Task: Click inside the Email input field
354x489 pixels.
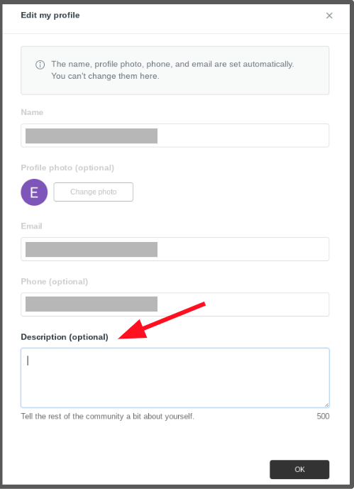Action: pyautogui.click(x=175, y=249)
